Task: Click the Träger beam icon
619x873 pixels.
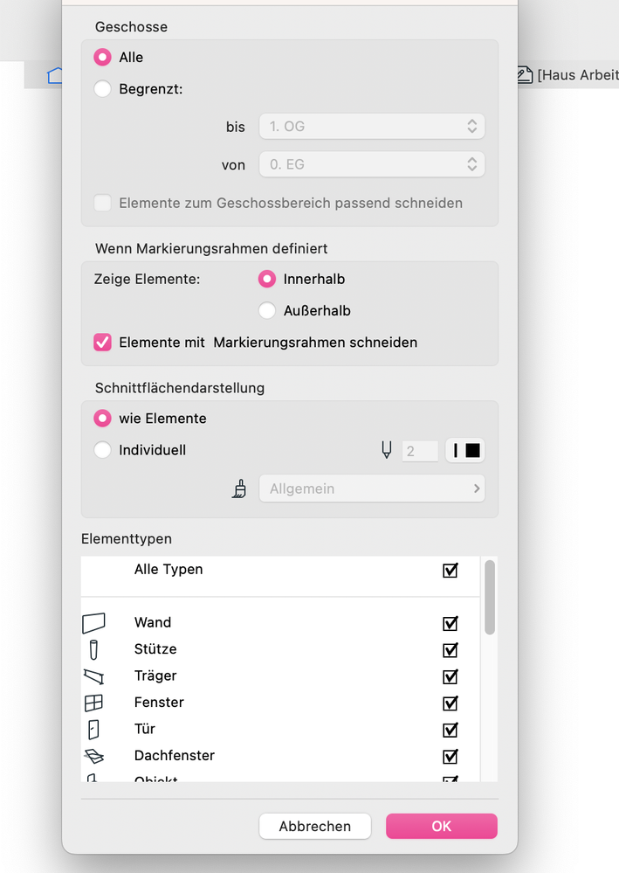Action: 93,676
